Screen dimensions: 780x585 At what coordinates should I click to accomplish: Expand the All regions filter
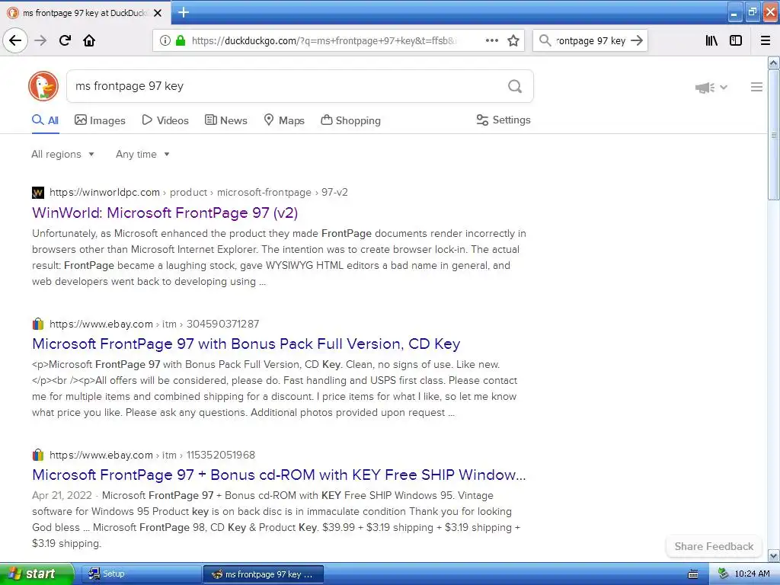tap(62, 154)
